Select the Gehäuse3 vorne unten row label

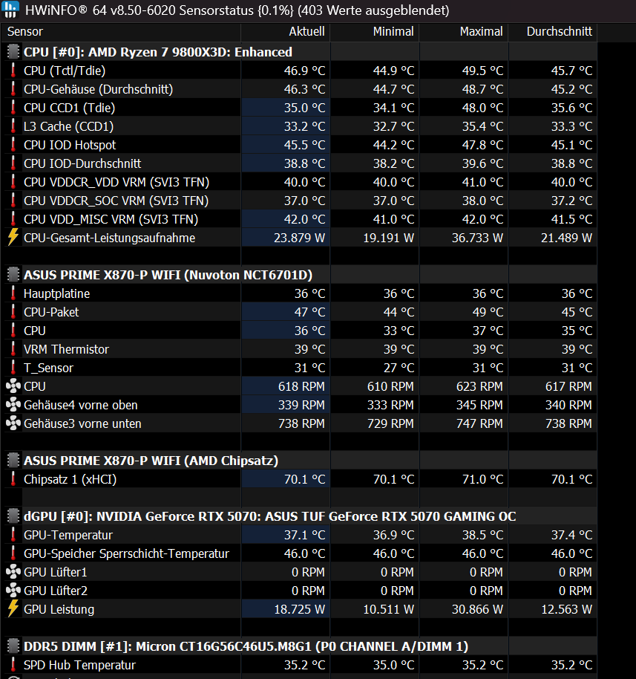pyautogui.click(x=82, y=423)
